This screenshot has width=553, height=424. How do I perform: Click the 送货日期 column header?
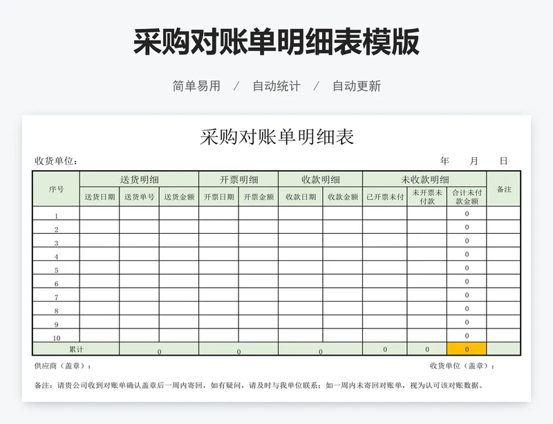pos(100,196)
